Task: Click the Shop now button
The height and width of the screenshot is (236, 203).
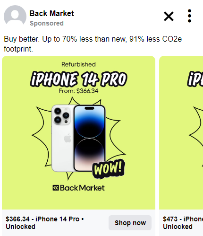Action: (x=130, y=223)
